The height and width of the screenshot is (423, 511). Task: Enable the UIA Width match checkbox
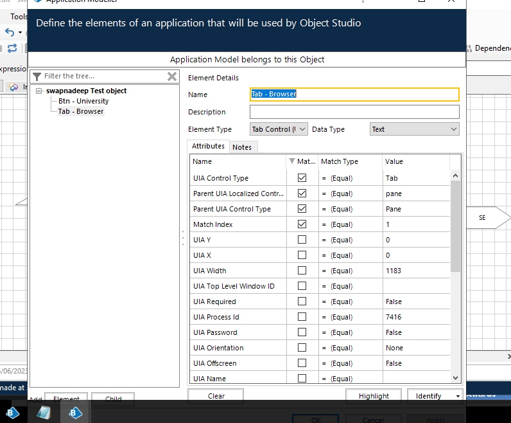click(x=302, y=271)
